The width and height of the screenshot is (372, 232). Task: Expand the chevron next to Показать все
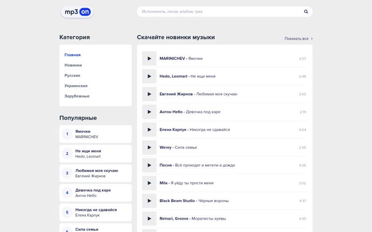tap(312, 39)
